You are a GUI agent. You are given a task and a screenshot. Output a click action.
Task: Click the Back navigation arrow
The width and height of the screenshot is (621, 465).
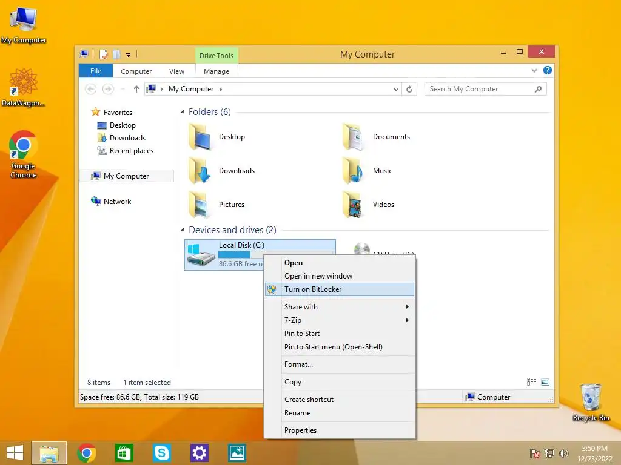coord(91,89)
